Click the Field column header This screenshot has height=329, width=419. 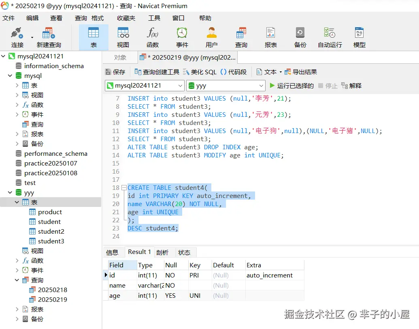pos(122,265)
